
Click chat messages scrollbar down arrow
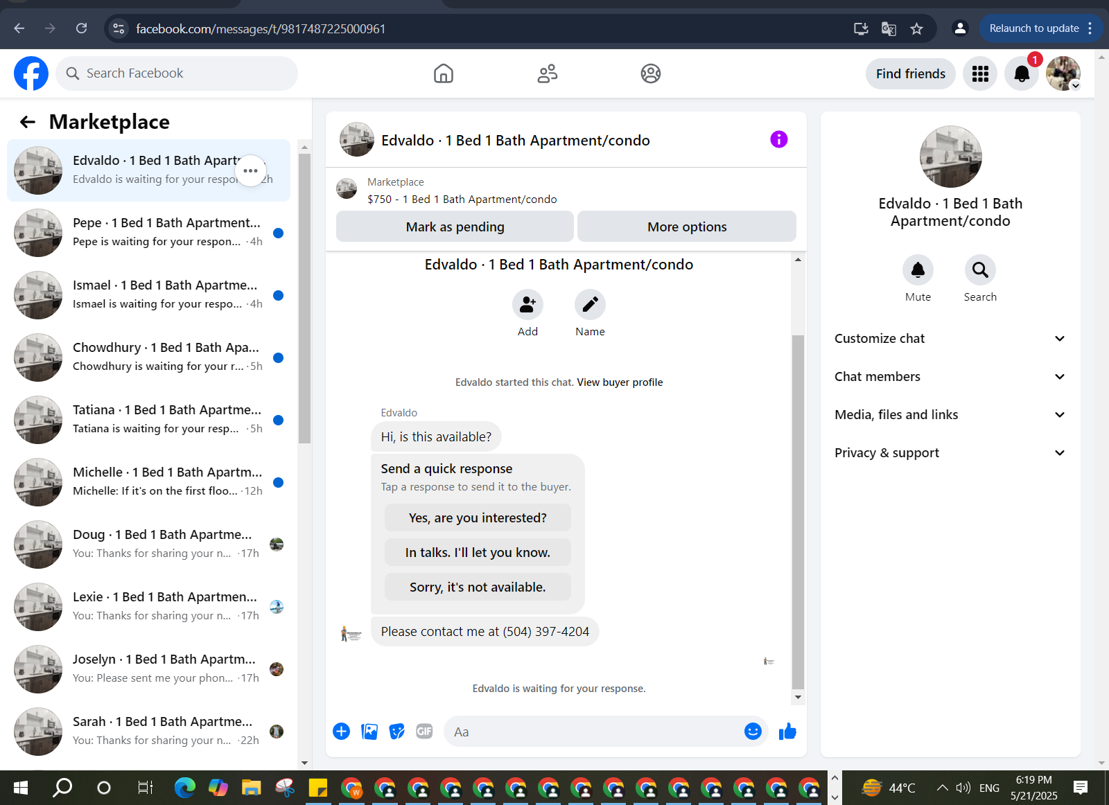point(798,698)
